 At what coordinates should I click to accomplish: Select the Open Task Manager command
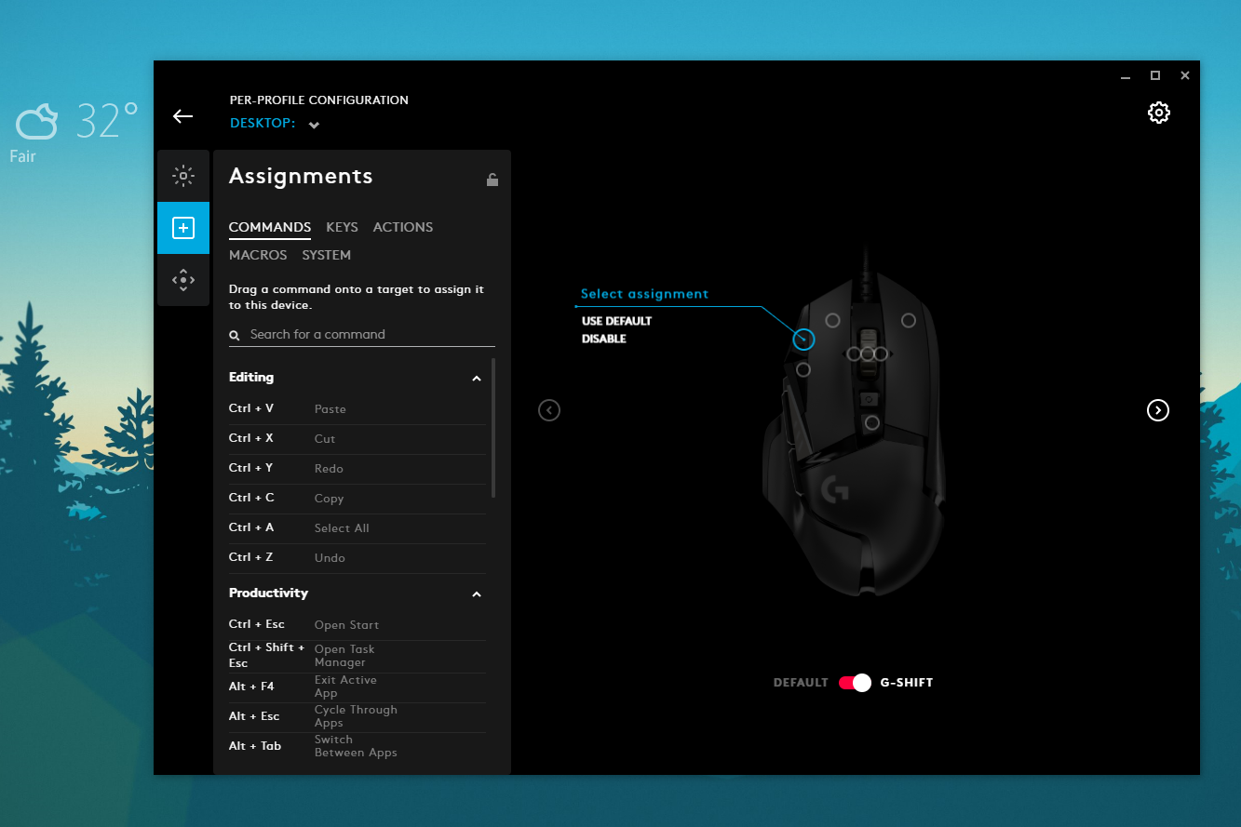point(357,656)
